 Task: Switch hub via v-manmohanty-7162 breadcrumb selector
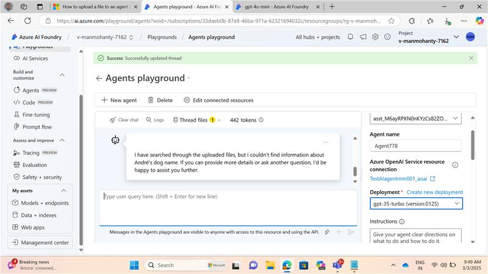(x=105, y=37)
